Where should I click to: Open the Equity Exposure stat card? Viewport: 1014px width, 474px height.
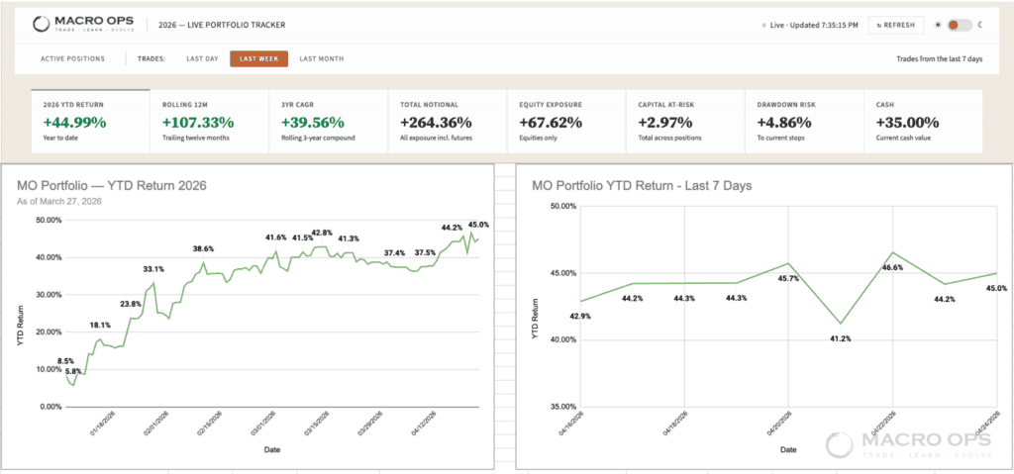(x=566, y=121)
